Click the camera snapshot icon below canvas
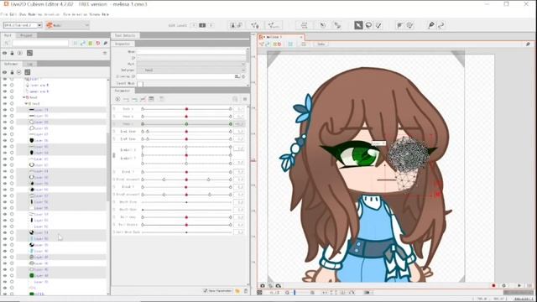537x302 pixels. [x=263, y=285]
